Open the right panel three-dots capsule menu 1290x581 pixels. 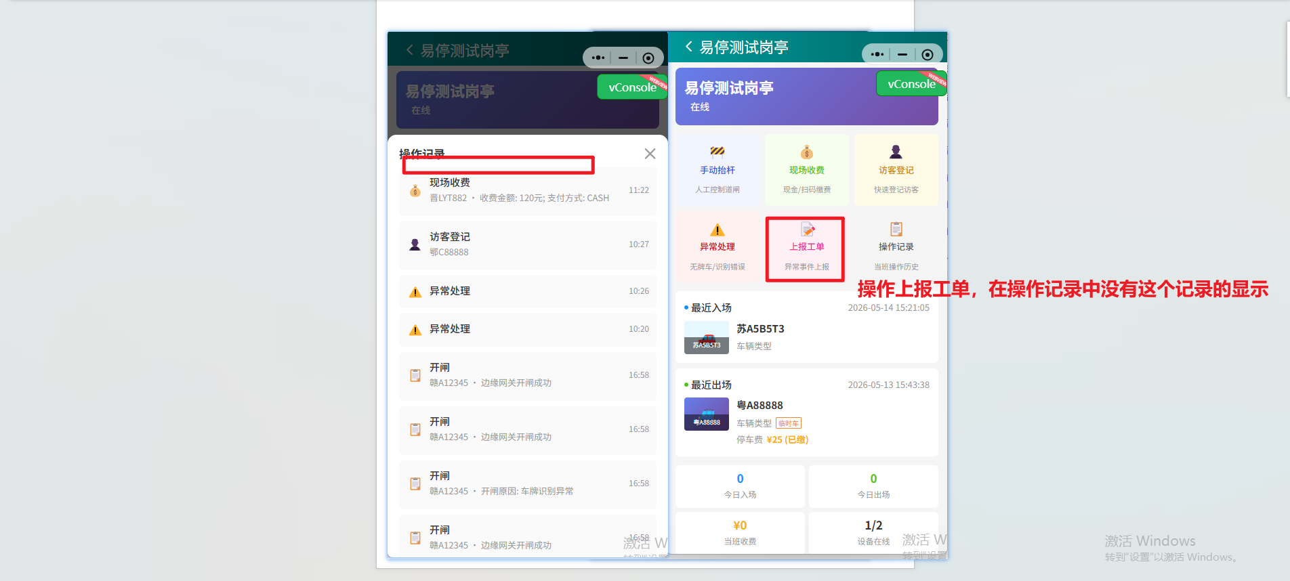(877, 54)
